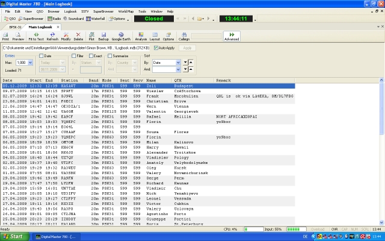Open the Logbook menu

pos(70,11)
